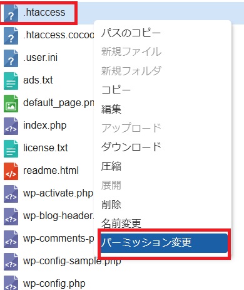Screen dimensions: 244x290
Task: Select the default_page image file icon
Action: (x=11, y=104)
